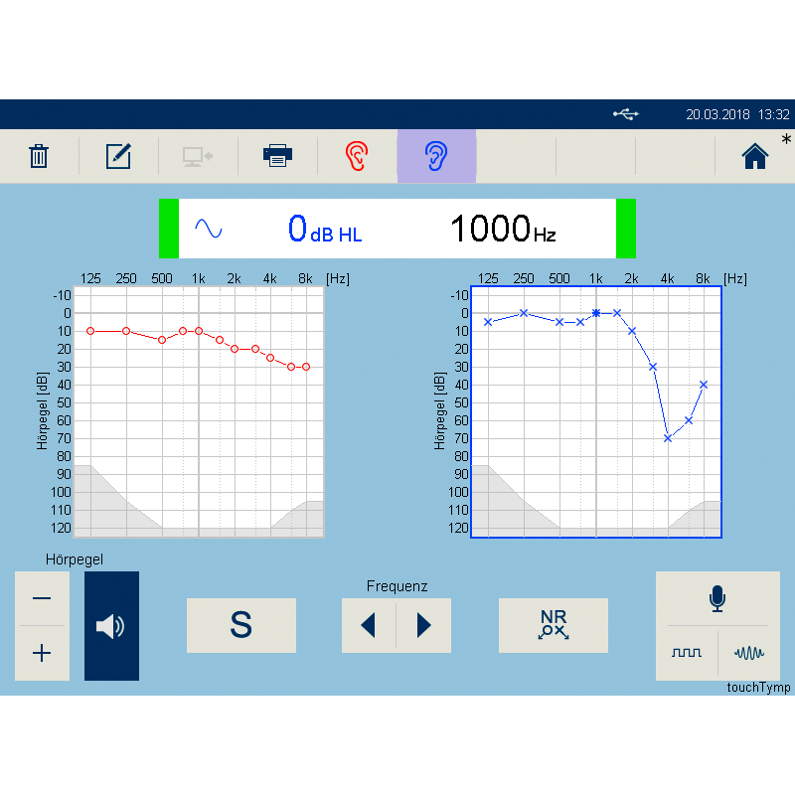795x795 pixels.
Task: Switch to previous frequency with left arrow
Action: pyautogui.click(x=369, y=625)
